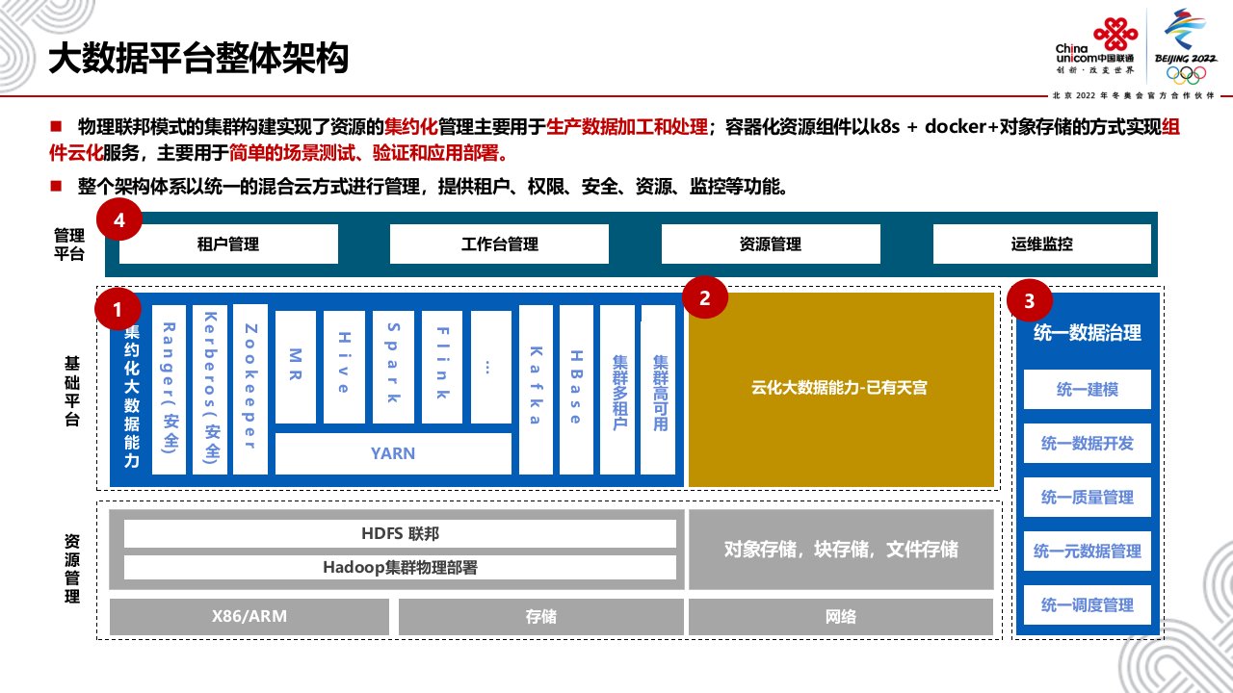
Task: Click the HDFS 联邦 bar
Action: click(400, 534)
